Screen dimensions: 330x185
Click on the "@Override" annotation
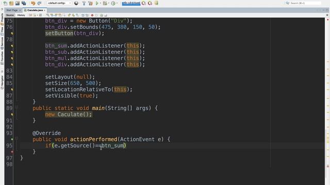coord(47,133)
